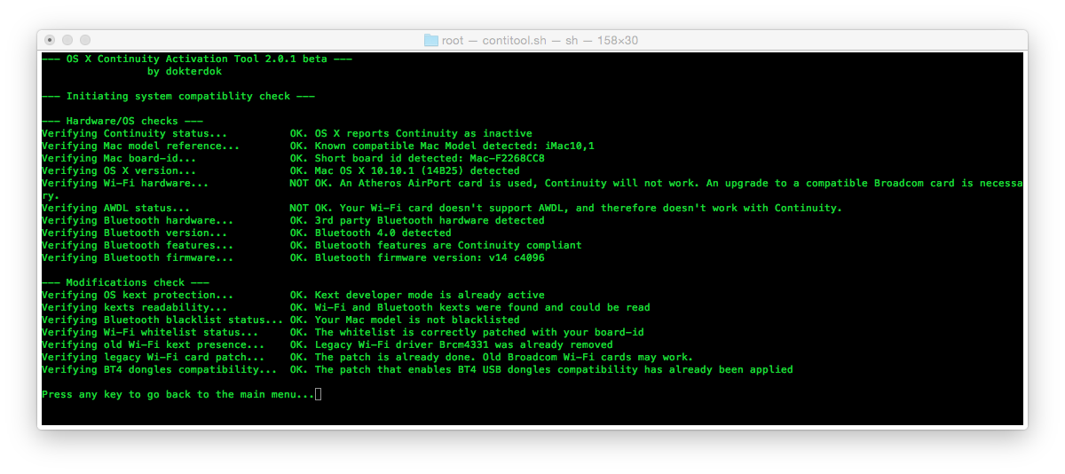Image resolution: width=1065 pixels, height=474 pixels.
Task: Zoom the terminal window
Action: pyautogui.click(x=85, y=40)
